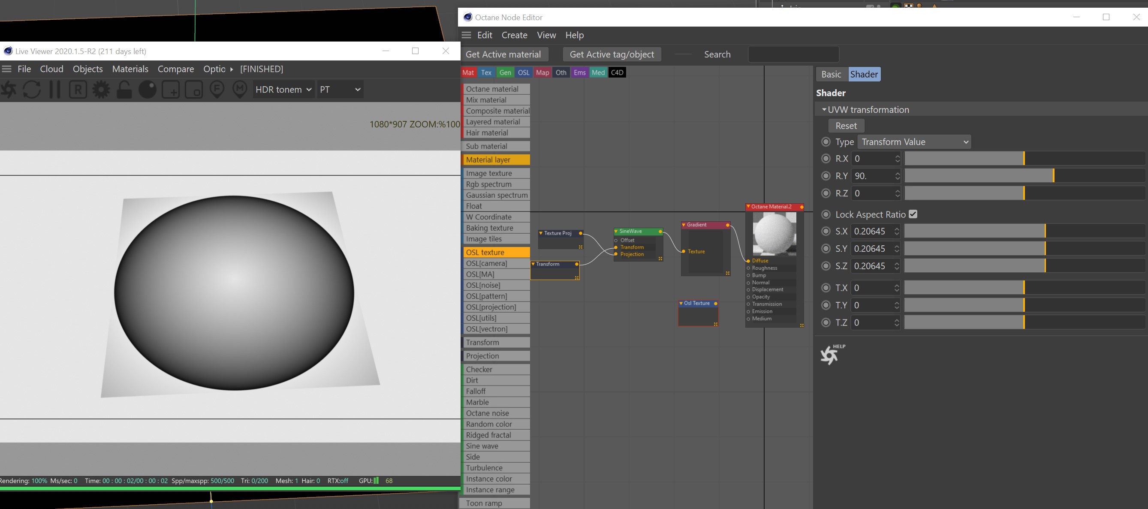Click the Get Active material button

[x=503, y=54]
